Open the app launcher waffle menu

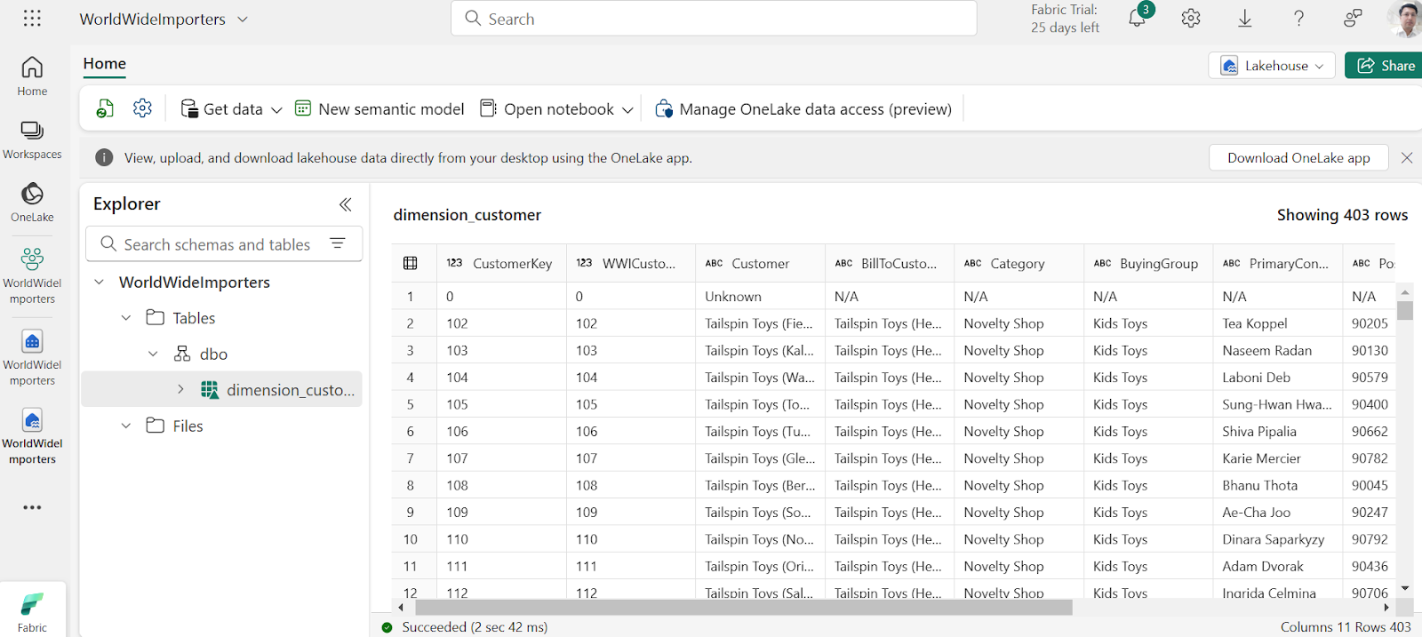(32, 19)
